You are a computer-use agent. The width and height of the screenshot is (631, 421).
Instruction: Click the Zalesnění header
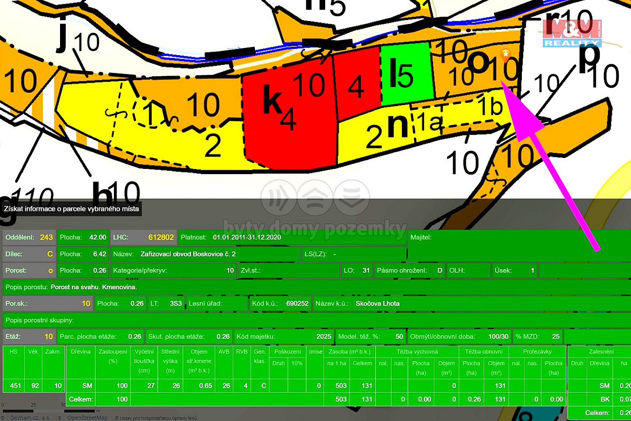tap(601, 351)
